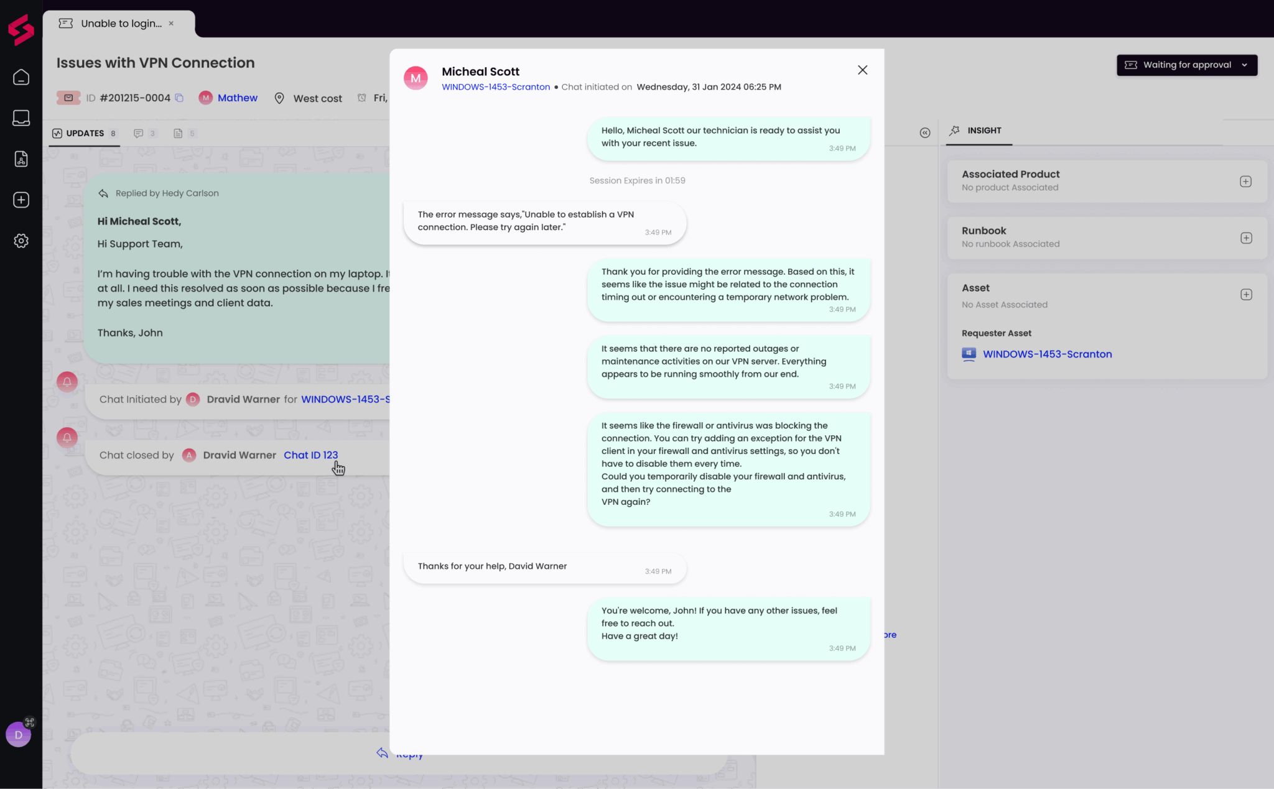Viewport: 1274px width, 789px height.
Task: Click the location pin icon near West cost
Action: (x=279, y=98)
